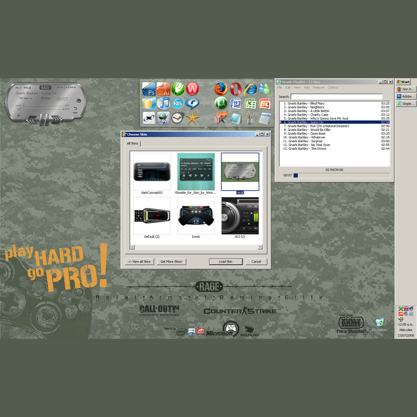
Task: Skip to next track on player
Action: point(57,120)
